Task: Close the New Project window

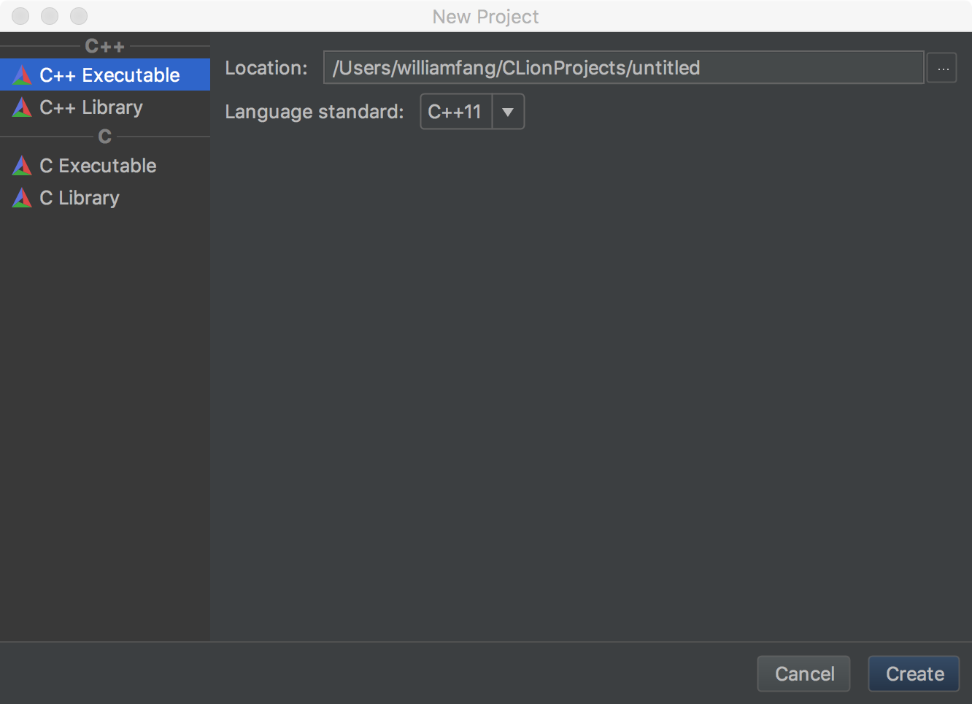Action: [x=20, y=15]
